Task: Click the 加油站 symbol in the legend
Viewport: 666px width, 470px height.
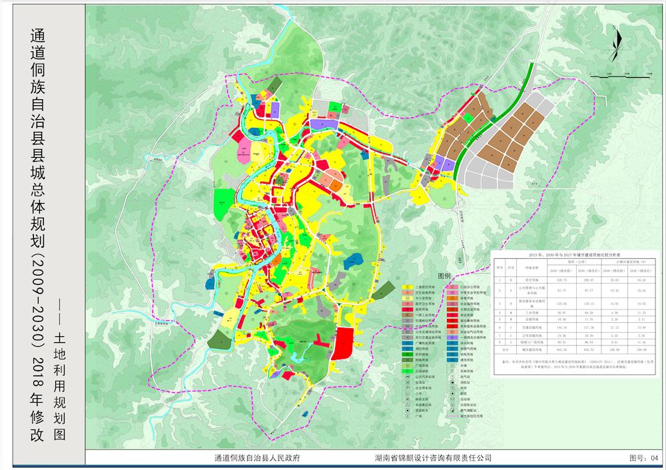Action: pyautogui.click(x=408, y=382)
